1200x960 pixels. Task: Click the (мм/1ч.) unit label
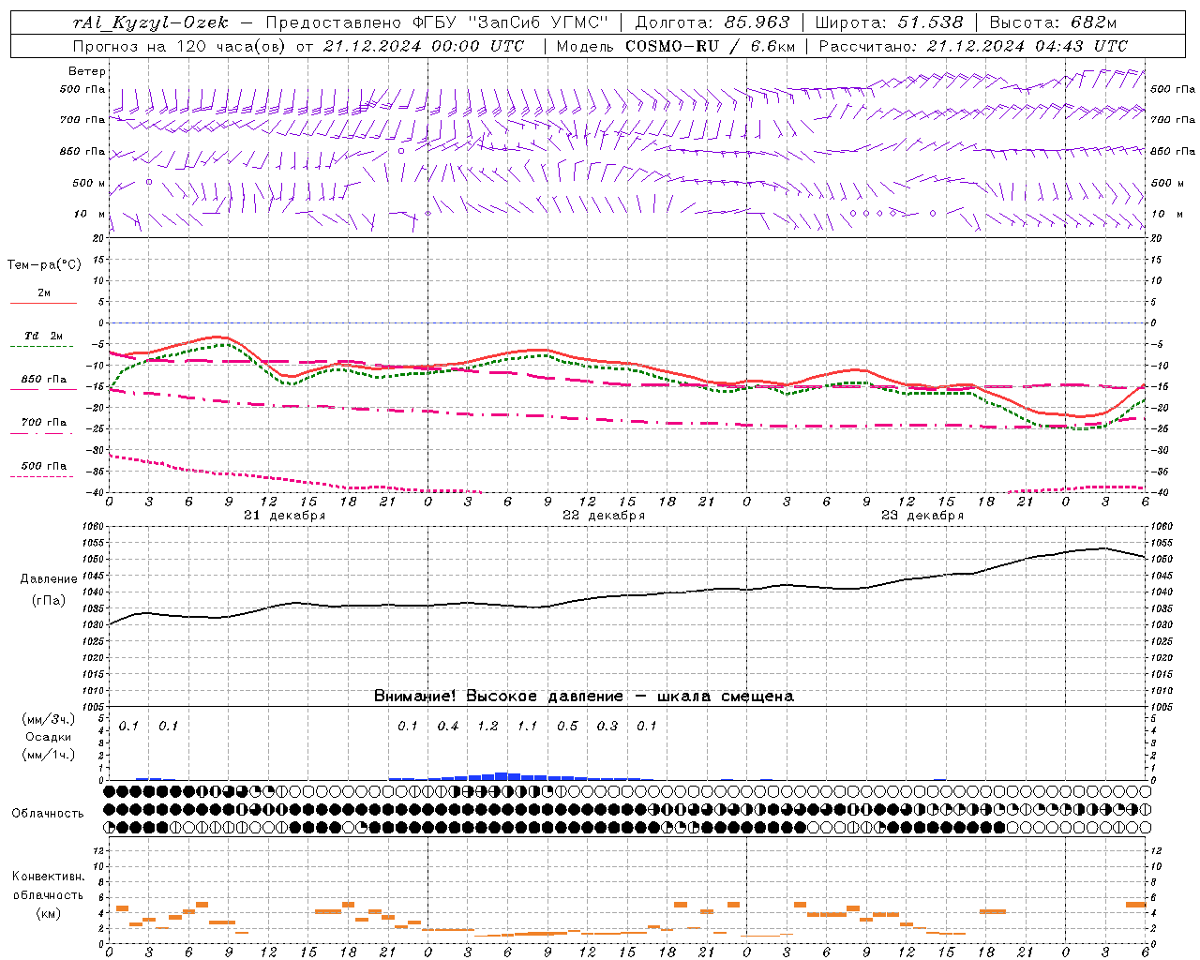coord(48,755)
